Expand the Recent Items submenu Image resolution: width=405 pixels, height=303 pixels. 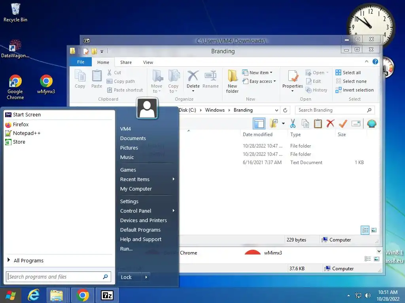pyautogui.click(x=147, y=180)
